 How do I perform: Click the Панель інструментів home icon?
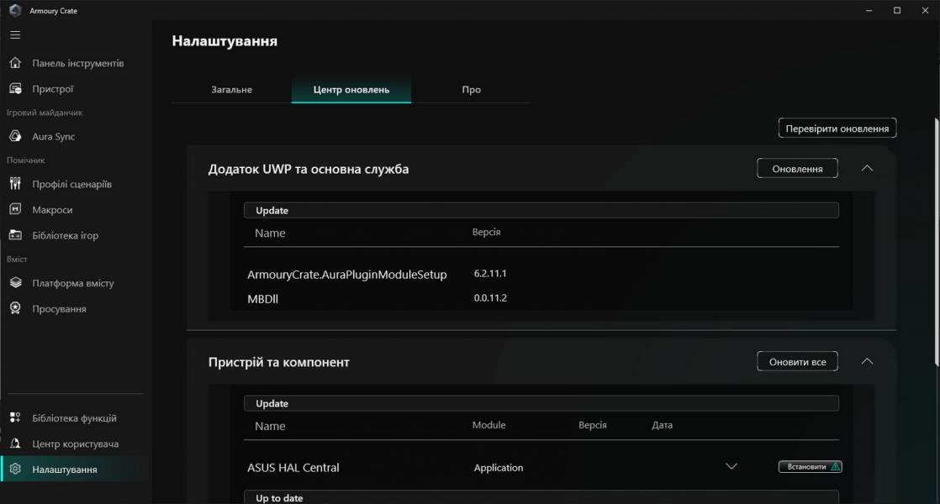[15, 63]
